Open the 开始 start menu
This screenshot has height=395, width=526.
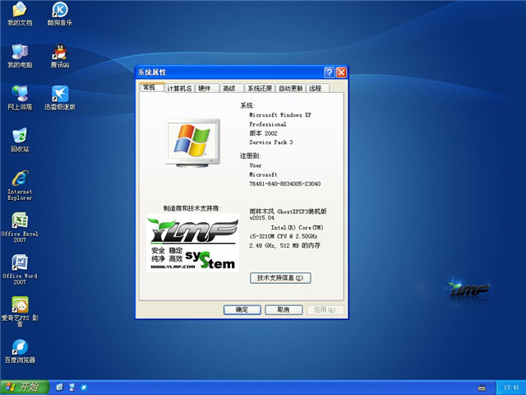[25, 388]
